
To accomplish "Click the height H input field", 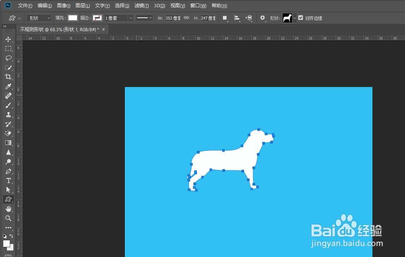I will pyautogui.click(x=208, y=18).
